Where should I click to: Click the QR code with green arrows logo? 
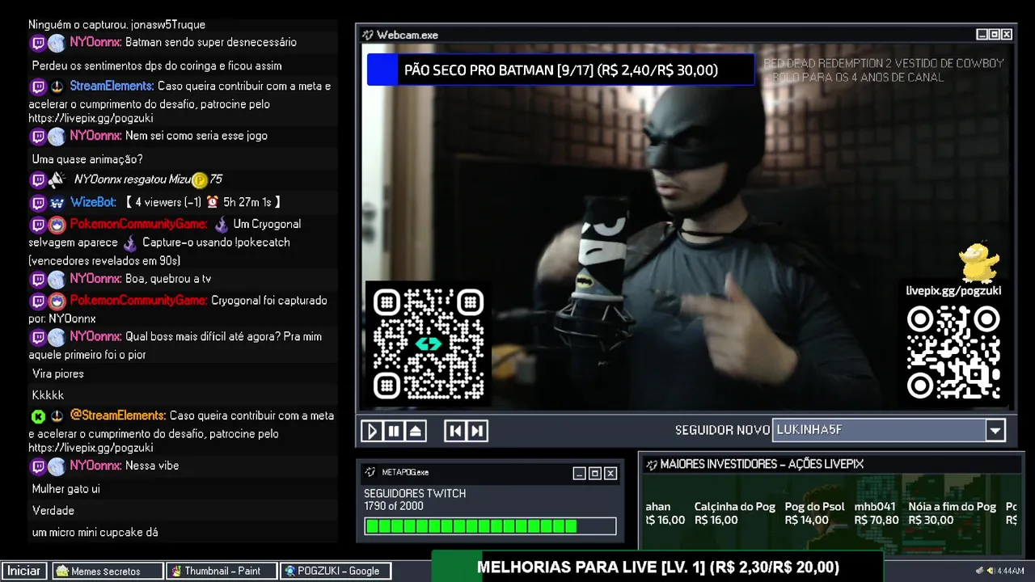click(429, 344)
